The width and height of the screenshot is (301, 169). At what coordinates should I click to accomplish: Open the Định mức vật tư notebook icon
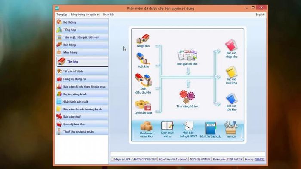point(167,126)
